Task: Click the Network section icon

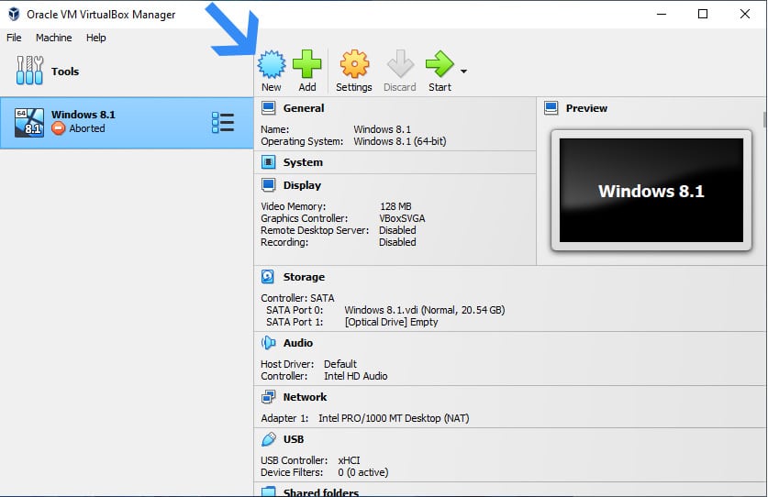Action: coord(269,397)
